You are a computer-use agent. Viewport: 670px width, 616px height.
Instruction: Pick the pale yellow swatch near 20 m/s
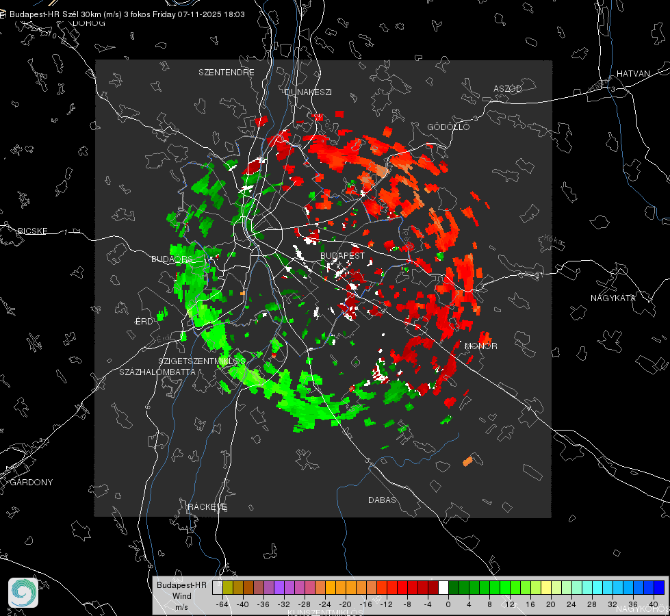click(547, 588)
